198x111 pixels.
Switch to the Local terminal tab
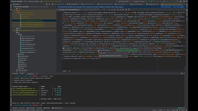[x=22, y=73]
